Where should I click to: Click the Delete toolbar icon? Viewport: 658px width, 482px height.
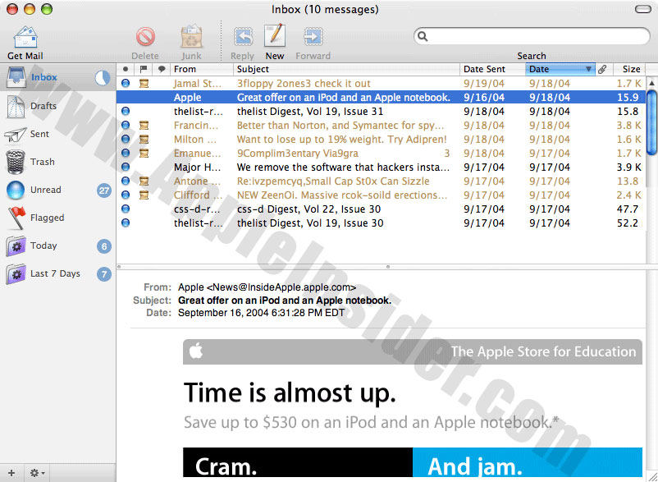[x=145, y=37]
